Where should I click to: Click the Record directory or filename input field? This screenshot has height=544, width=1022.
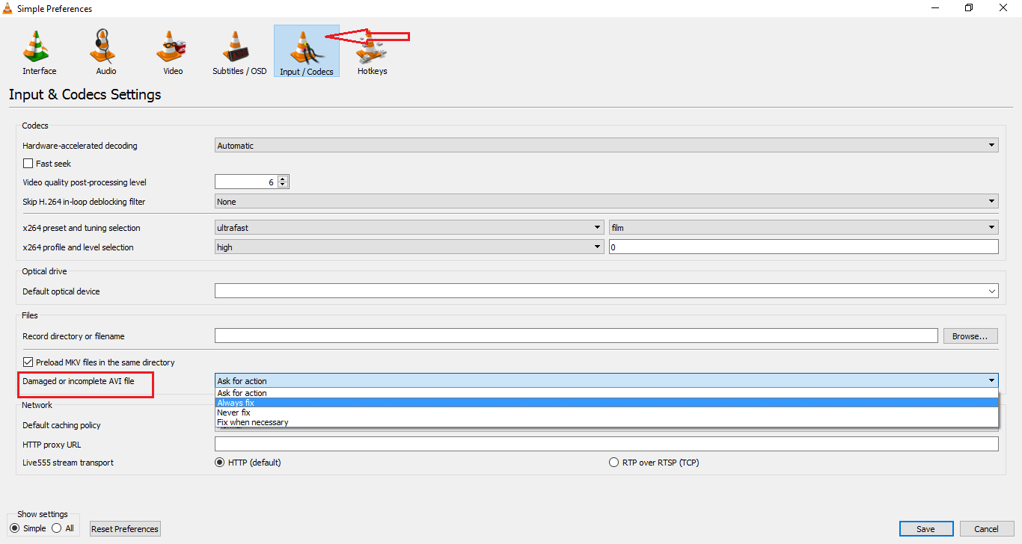[576, 336]
